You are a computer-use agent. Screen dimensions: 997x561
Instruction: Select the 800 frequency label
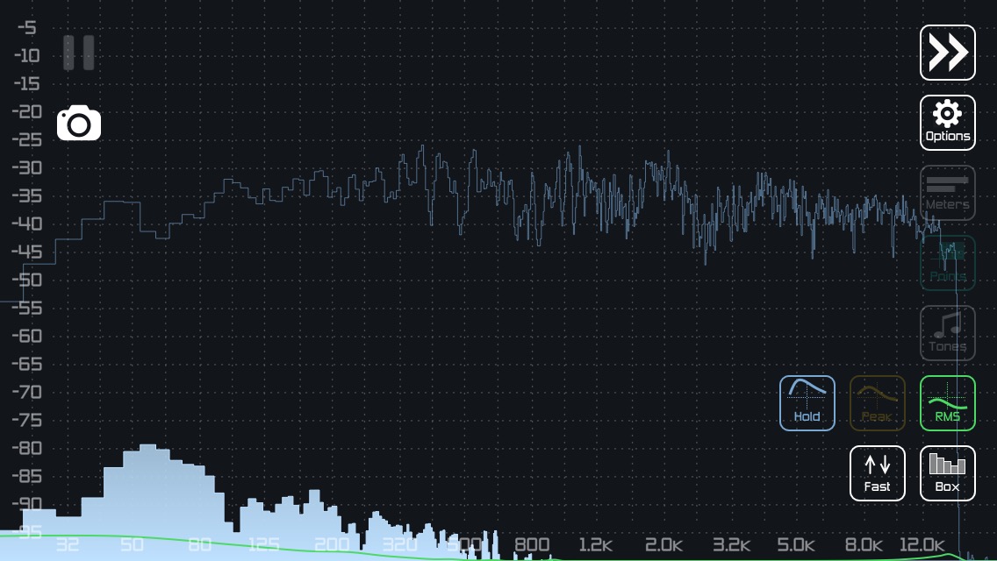(532, 544)
